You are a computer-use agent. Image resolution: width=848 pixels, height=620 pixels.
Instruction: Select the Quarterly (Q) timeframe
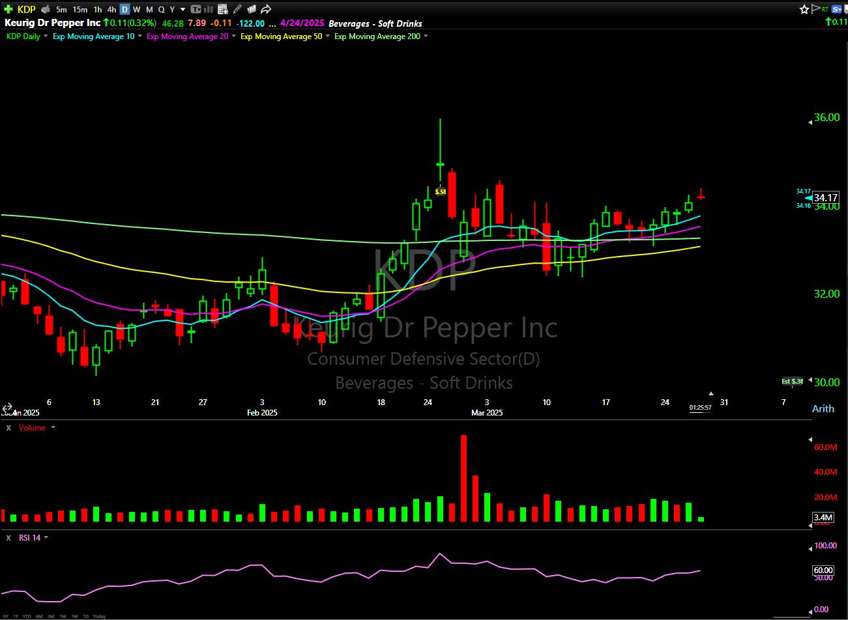[x=161, y=9]
